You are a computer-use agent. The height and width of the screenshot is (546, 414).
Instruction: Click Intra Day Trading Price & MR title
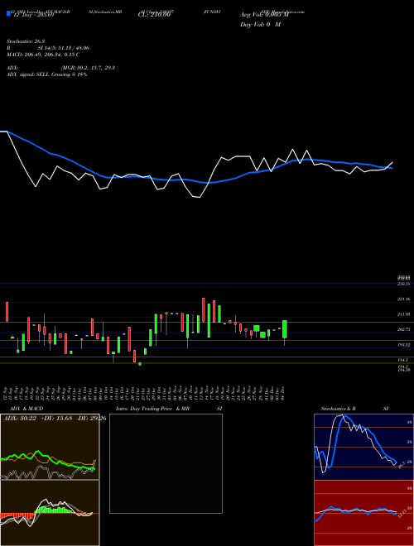pos(152,409)
